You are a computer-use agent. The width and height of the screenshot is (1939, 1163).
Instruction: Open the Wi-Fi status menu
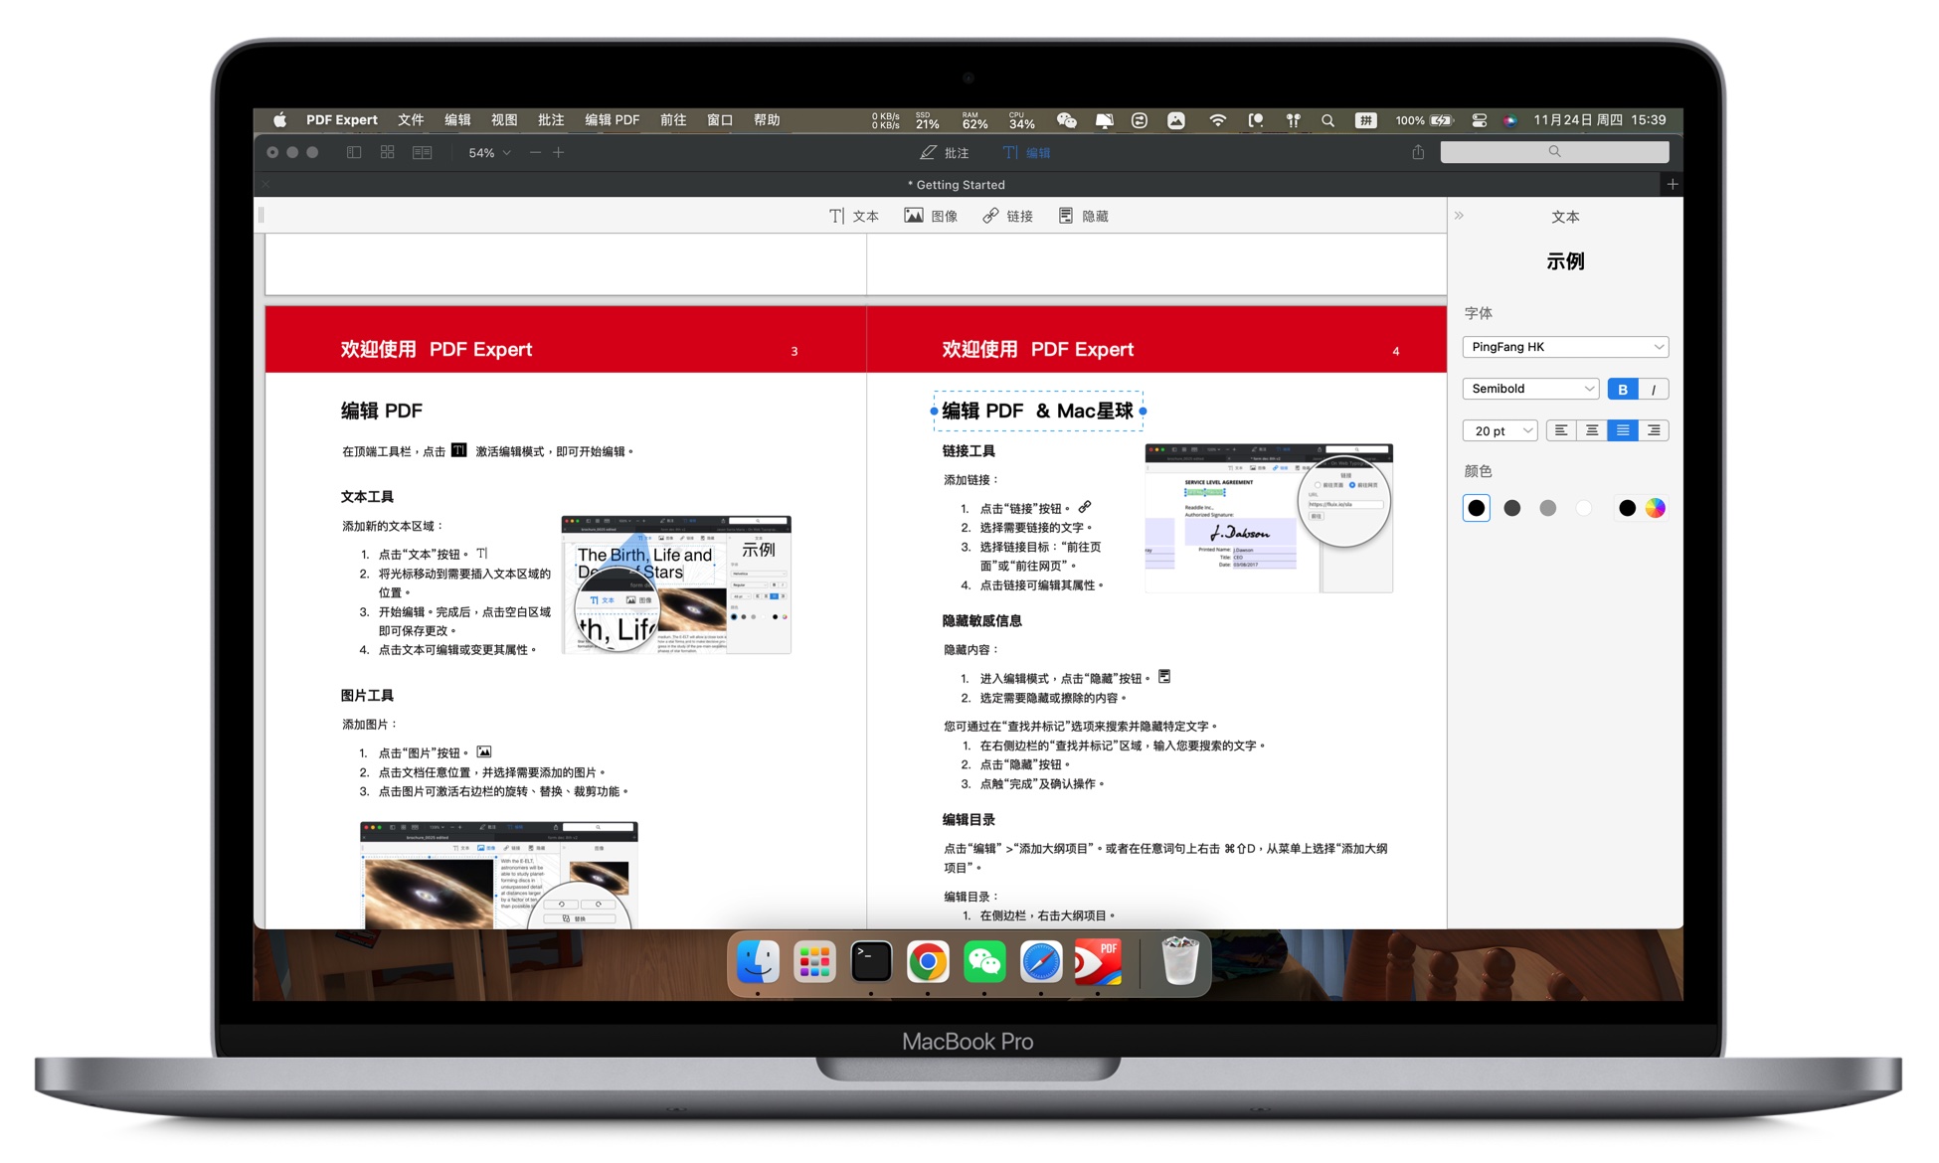1217,120
